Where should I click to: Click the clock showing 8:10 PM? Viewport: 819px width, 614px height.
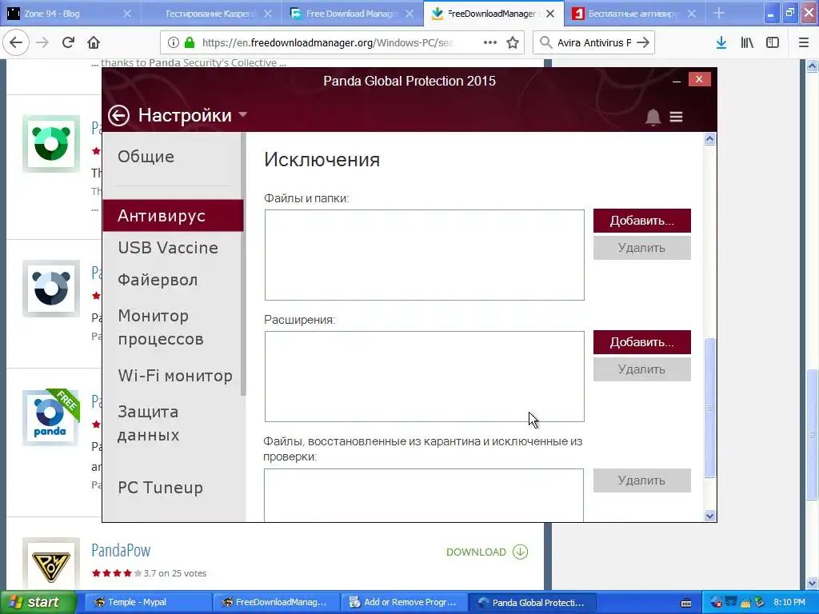(x=789, y=603)
